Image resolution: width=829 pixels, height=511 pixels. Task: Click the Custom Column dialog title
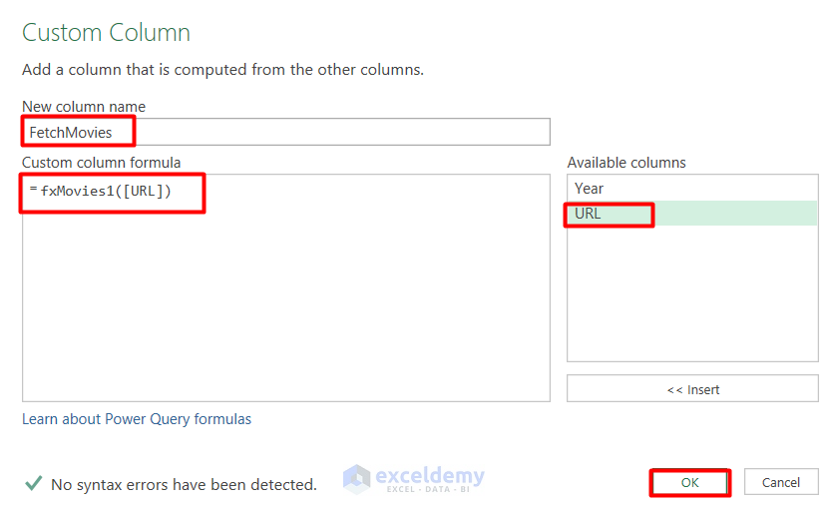point(106,33)
